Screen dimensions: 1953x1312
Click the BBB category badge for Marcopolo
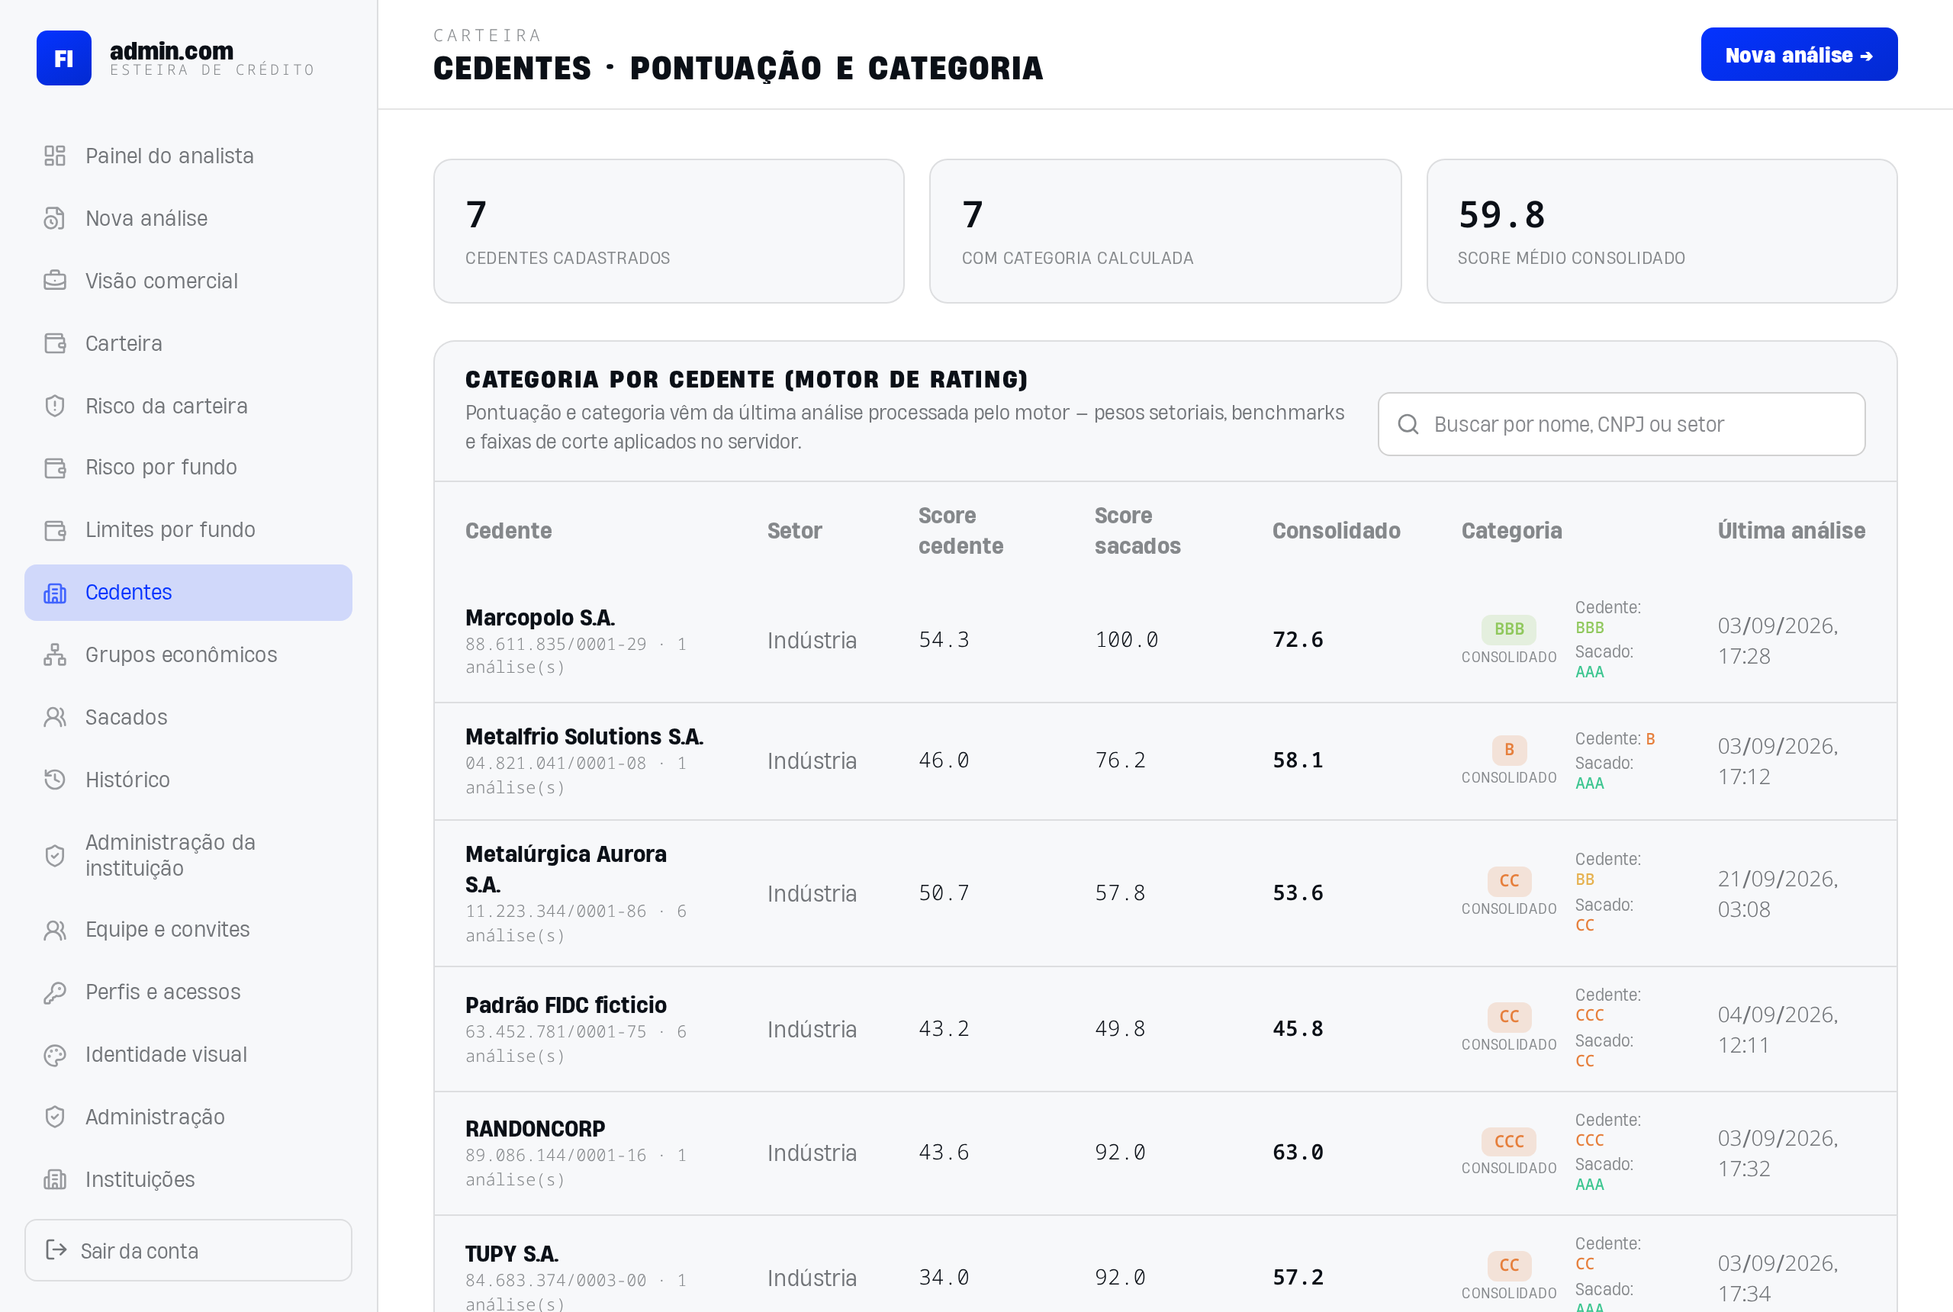(x=1509, y=629)
